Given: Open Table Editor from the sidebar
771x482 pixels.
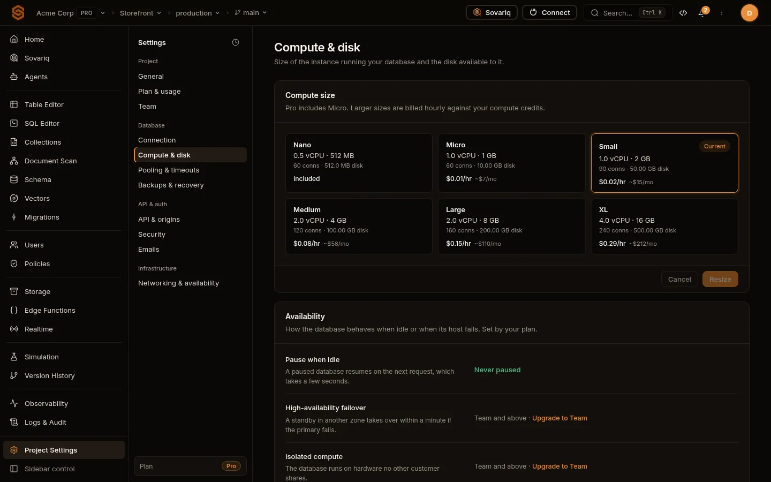Looking at the screenshot, I should coord(64,104).
